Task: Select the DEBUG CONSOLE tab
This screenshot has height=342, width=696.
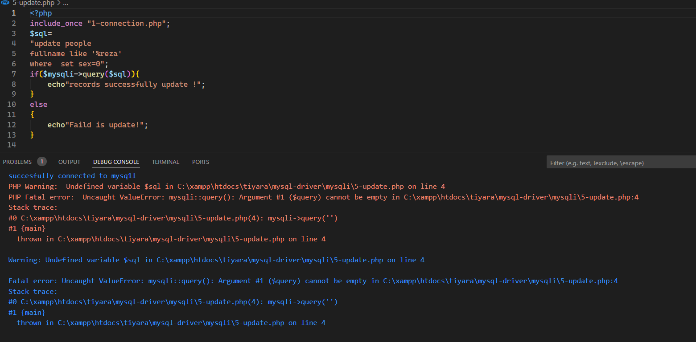Action: click(116, 162)
